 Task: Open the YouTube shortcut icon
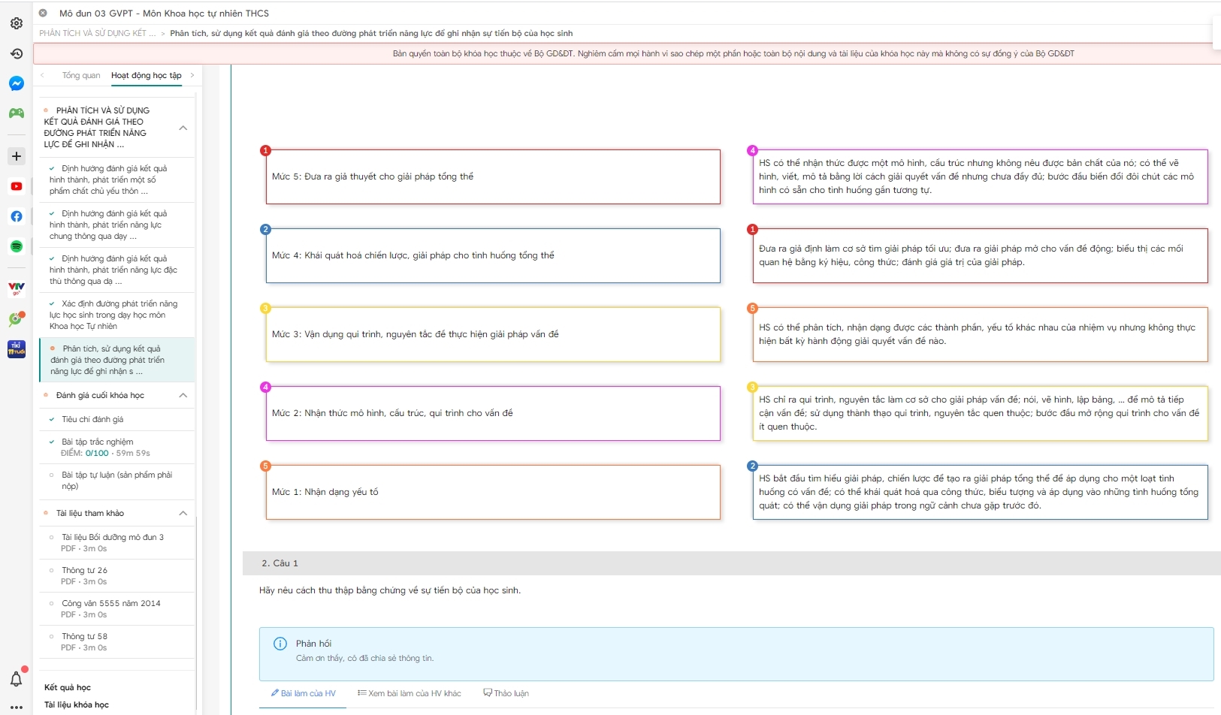(x=16, y=186)
